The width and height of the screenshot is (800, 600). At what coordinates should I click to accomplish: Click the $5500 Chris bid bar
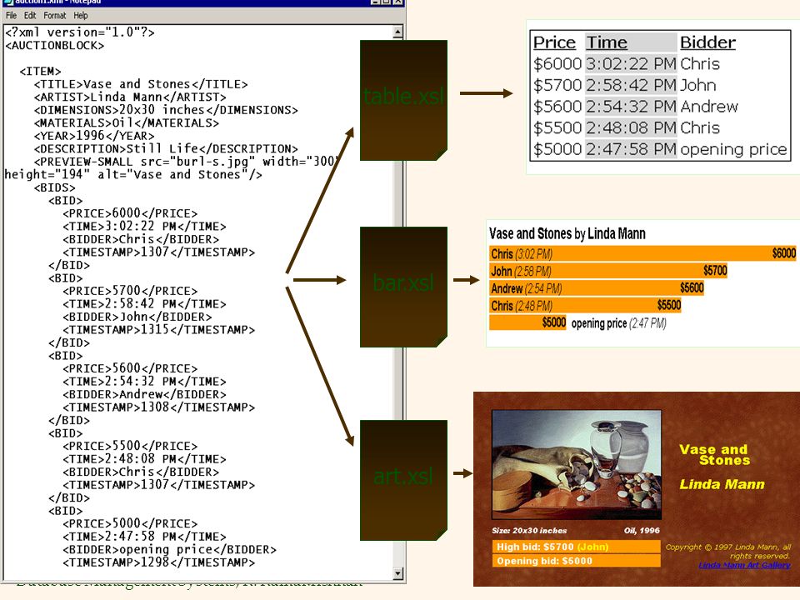585,306
